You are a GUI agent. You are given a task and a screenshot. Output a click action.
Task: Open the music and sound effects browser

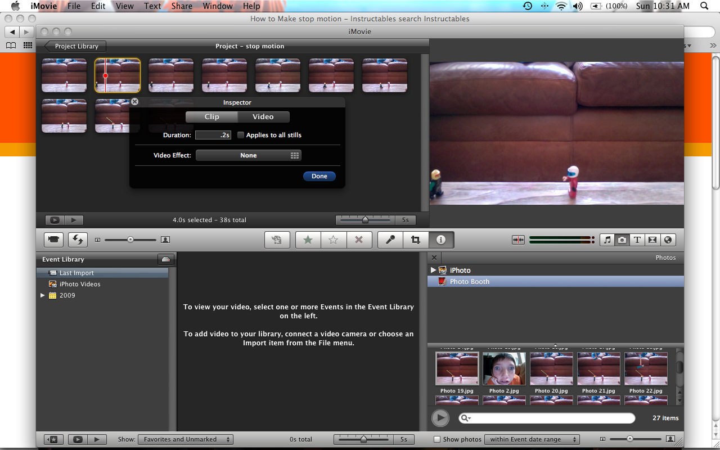[607, 240]
